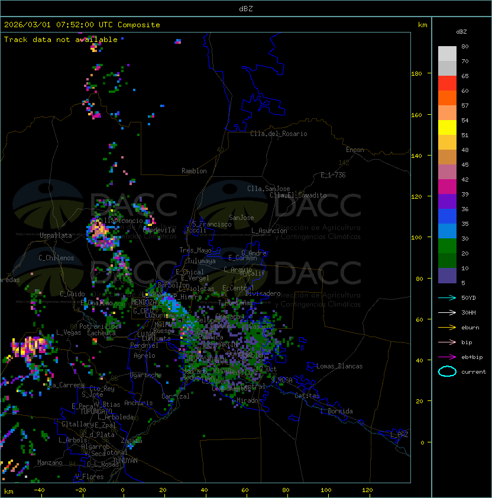Select the Lomas_Blancas place label

[x=339, y=366]
